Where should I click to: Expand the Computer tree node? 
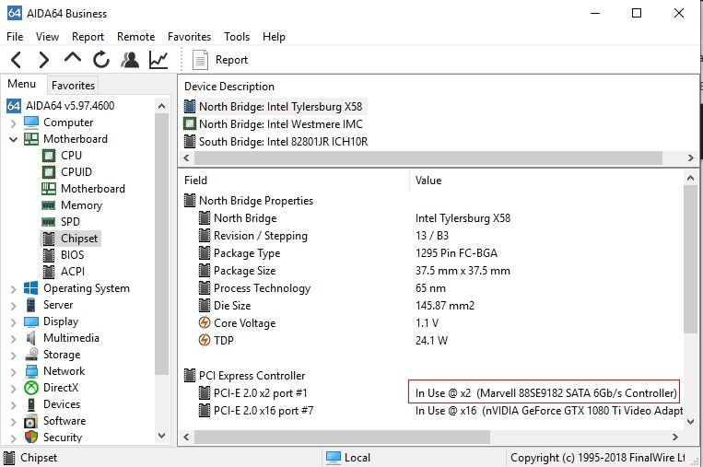click(14, 123)
